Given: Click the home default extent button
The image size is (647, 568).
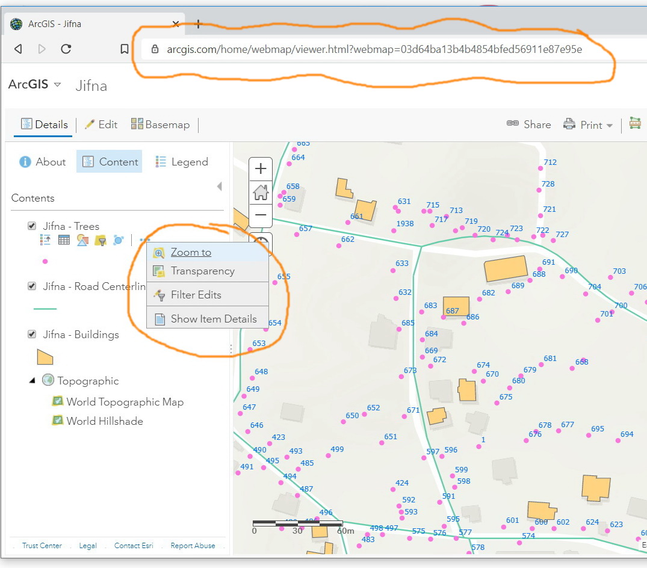Looking at the screenshot, I should click(x=261, y=192).
